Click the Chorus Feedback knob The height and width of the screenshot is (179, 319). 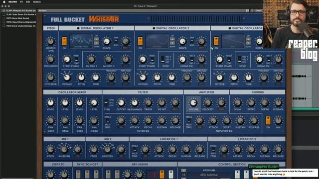pyautogui.click(x=278, y=103)
